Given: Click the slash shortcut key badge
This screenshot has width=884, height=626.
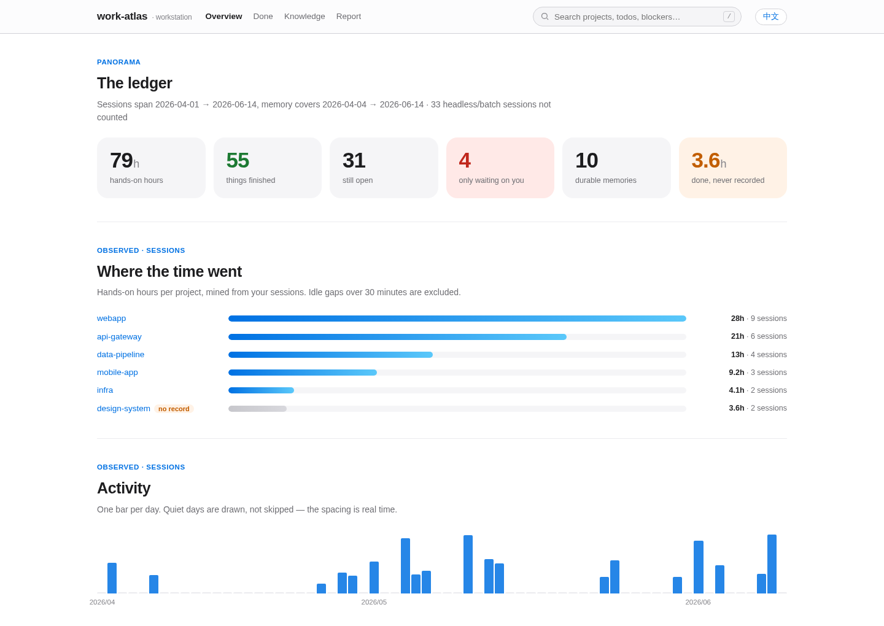Looking at the screenshot, I should (x=729, y=17).
